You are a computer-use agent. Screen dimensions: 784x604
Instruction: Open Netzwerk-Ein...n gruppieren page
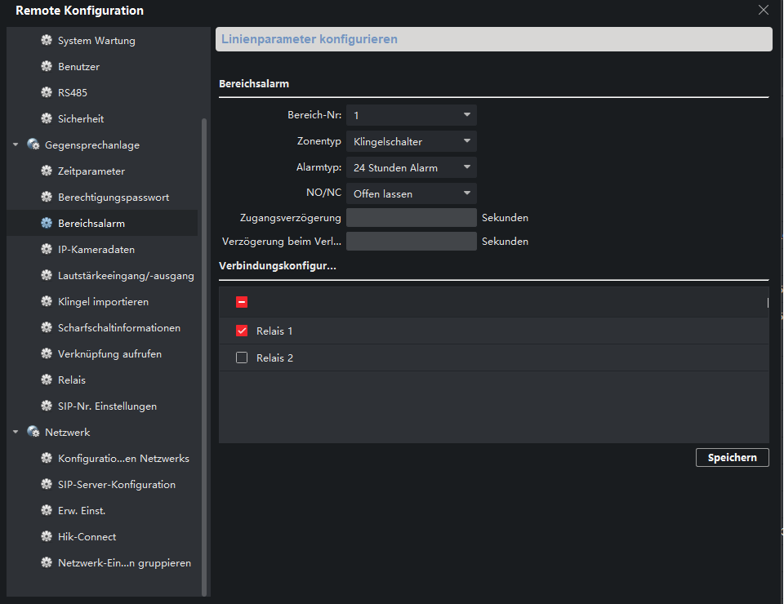coord(124,562)
